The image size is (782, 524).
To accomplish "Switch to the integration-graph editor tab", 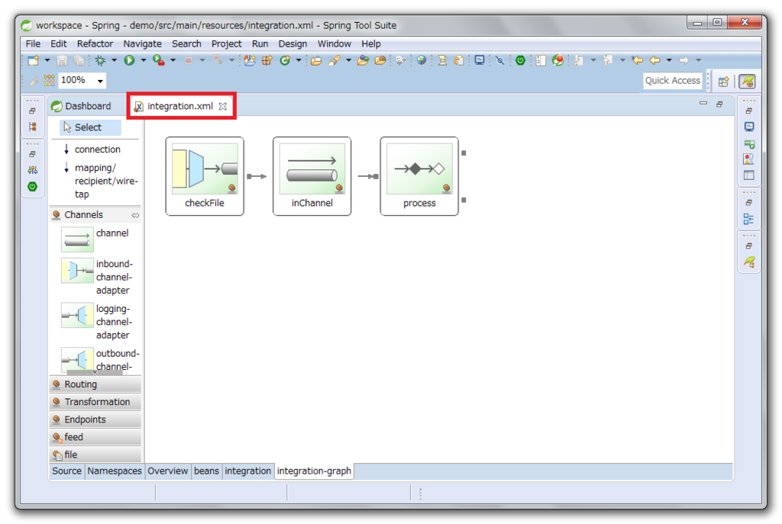I will click(314, 471).
